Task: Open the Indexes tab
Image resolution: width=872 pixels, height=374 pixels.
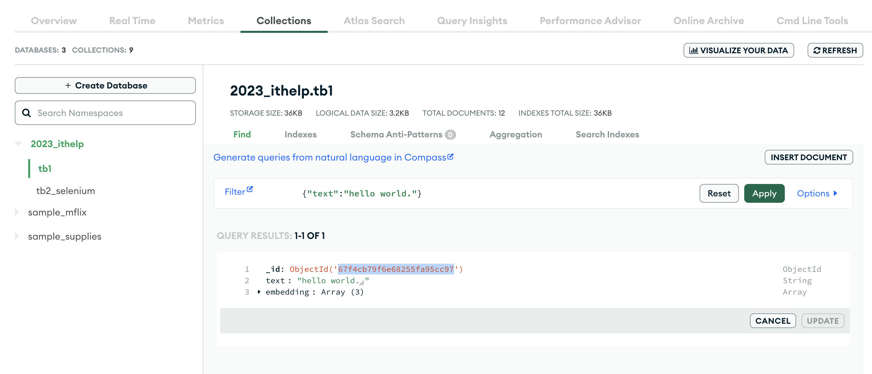Action: pos(300,135)
